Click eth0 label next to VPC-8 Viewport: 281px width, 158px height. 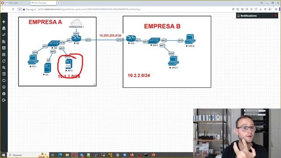(x=180, y=41)
